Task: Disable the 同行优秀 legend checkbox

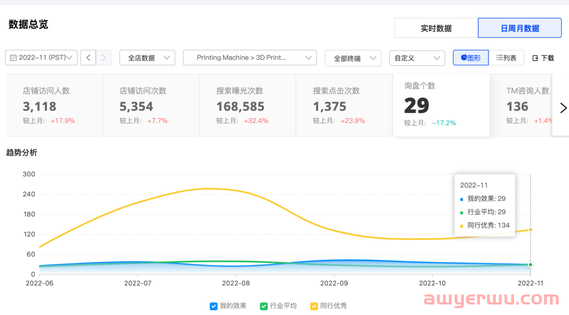Action: 314,306
